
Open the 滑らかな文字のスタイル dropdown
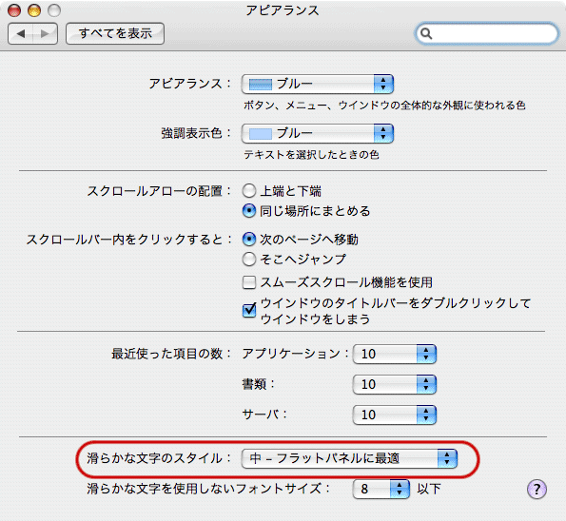click(x=349, y=458)
